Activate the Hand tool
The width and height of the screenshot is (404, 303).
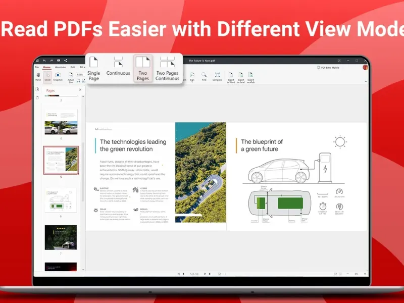[38, 77]
